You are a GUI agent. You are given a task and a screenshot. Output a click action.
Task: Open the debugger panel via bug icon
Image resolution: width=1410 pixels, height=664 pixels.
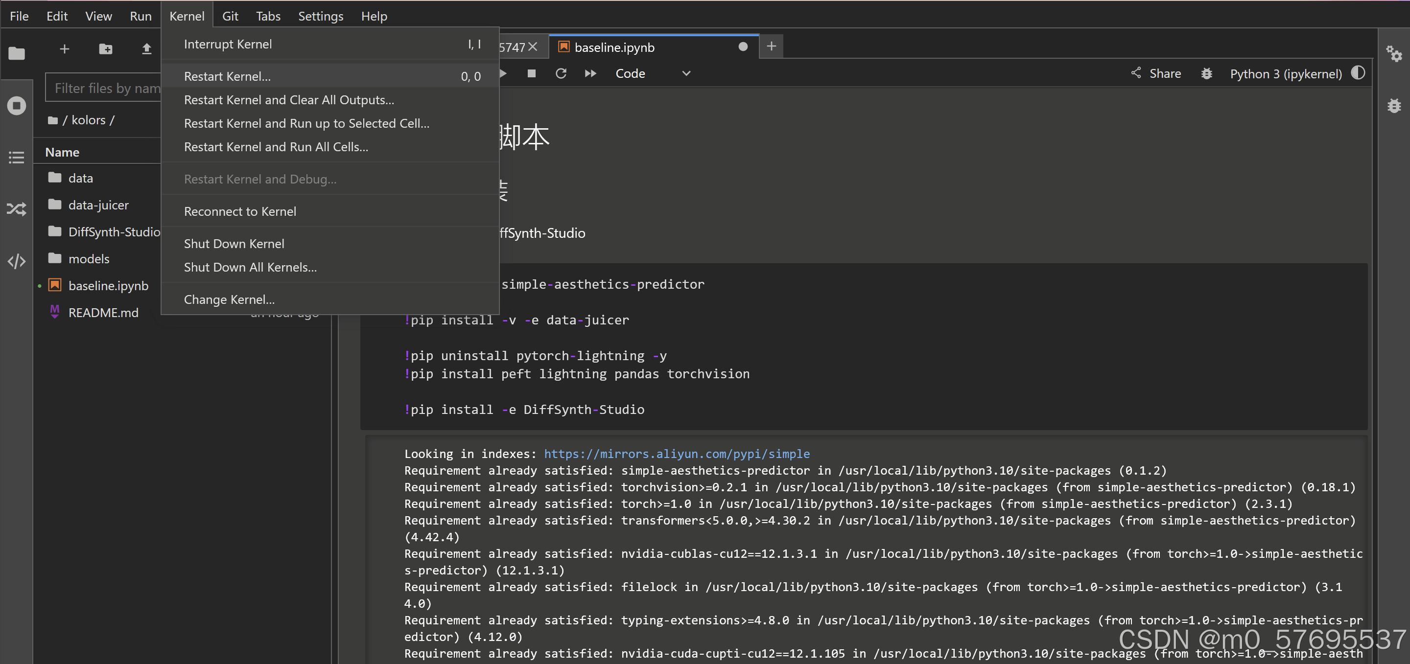click(x=1394, y=106)
